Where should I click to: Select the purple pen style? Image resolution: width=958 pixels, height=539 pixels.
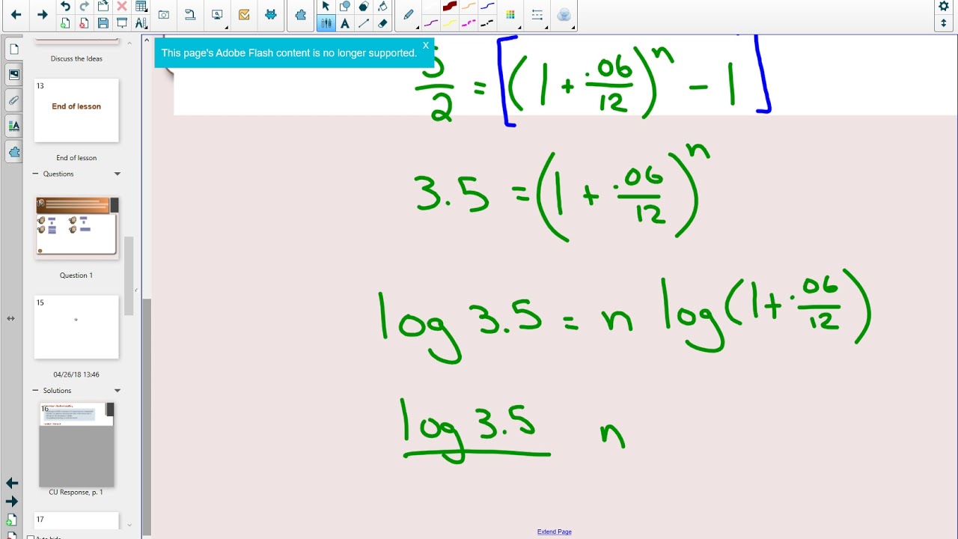point(431,23)
